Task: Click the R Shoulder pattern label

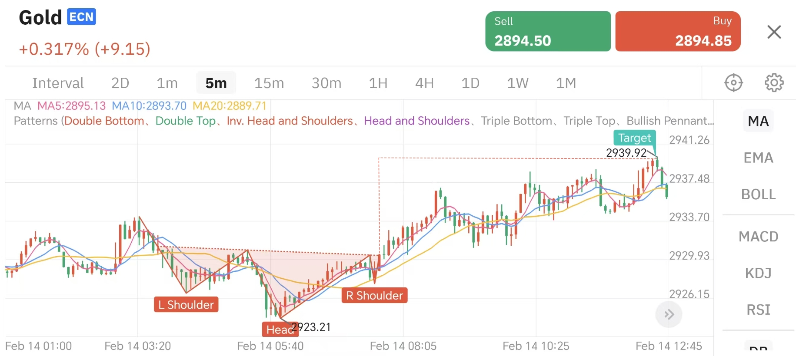Action: pos(374,296)
